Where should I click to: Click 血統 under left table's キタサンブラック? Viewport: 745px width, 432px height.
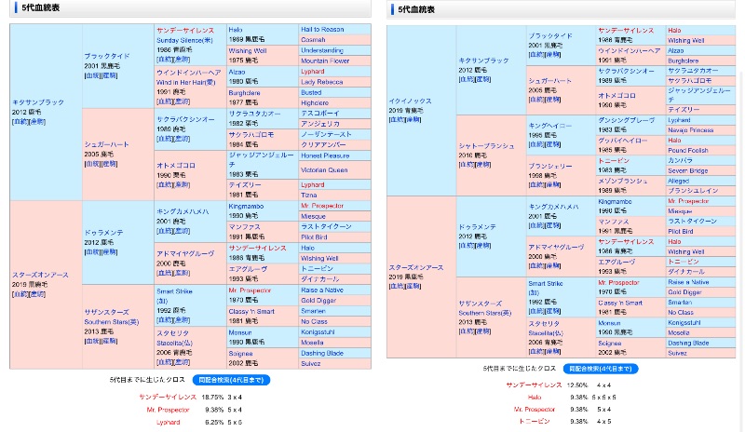tap(20, 122)
